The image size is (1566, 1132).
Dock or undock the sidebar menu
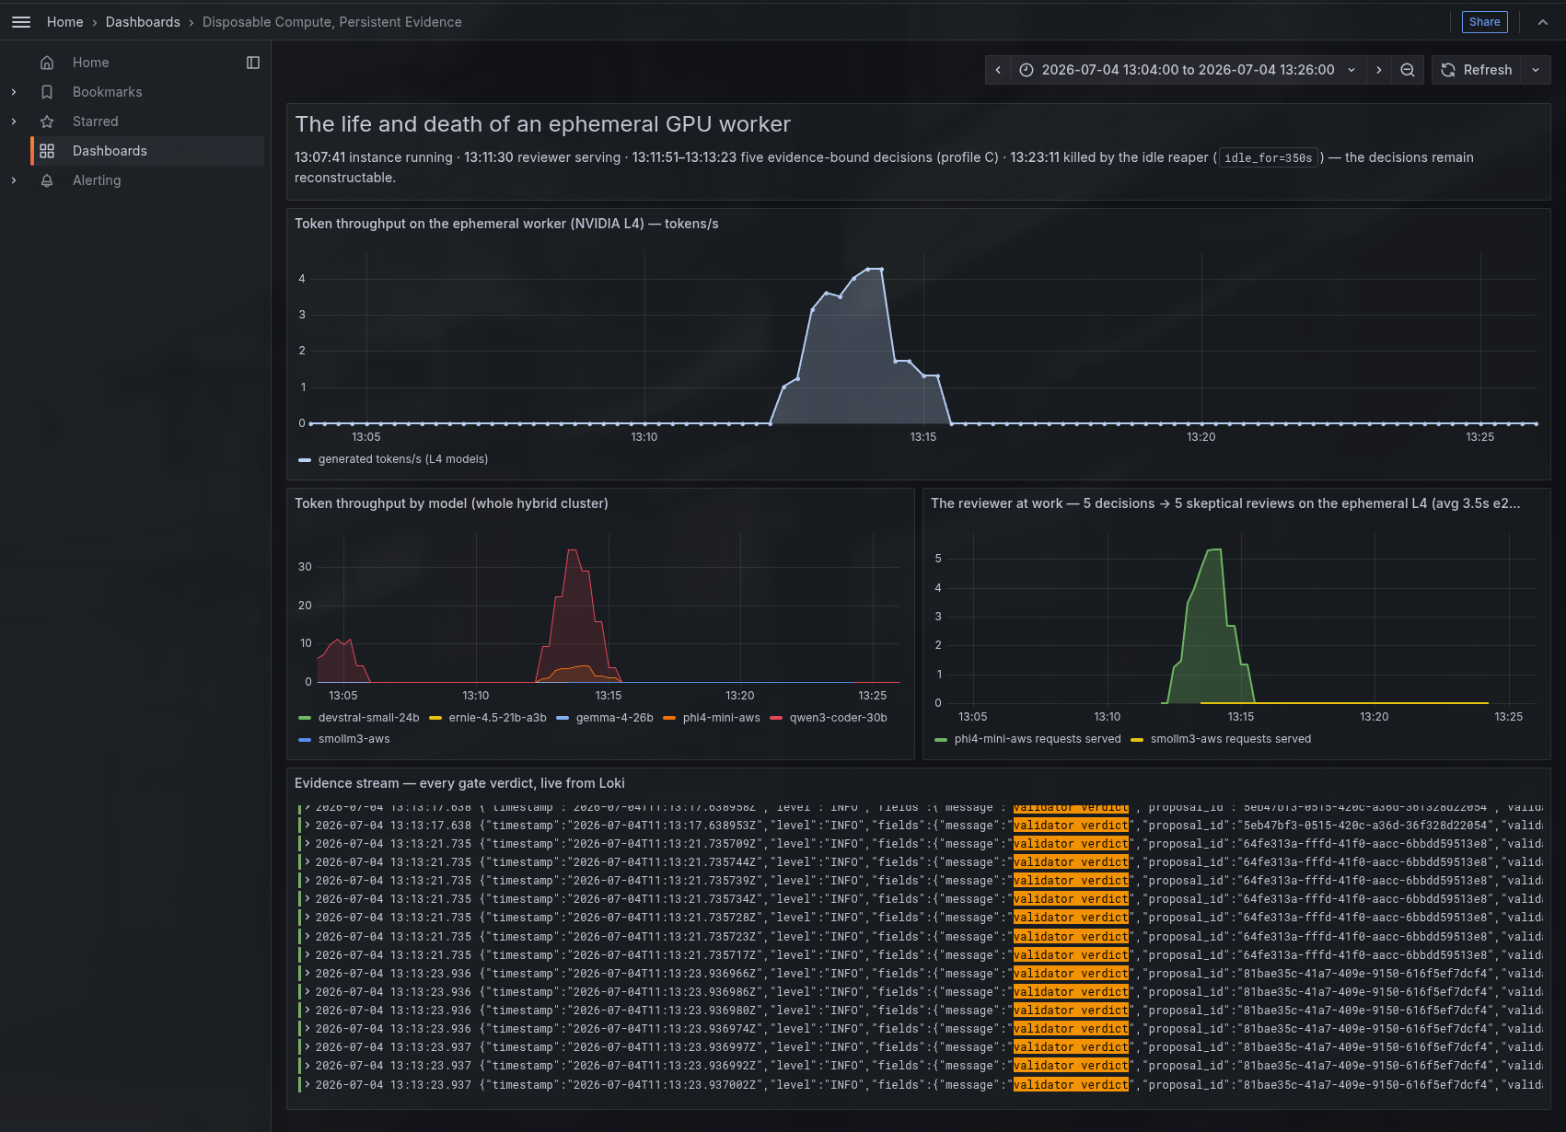(x=253, y=63)
